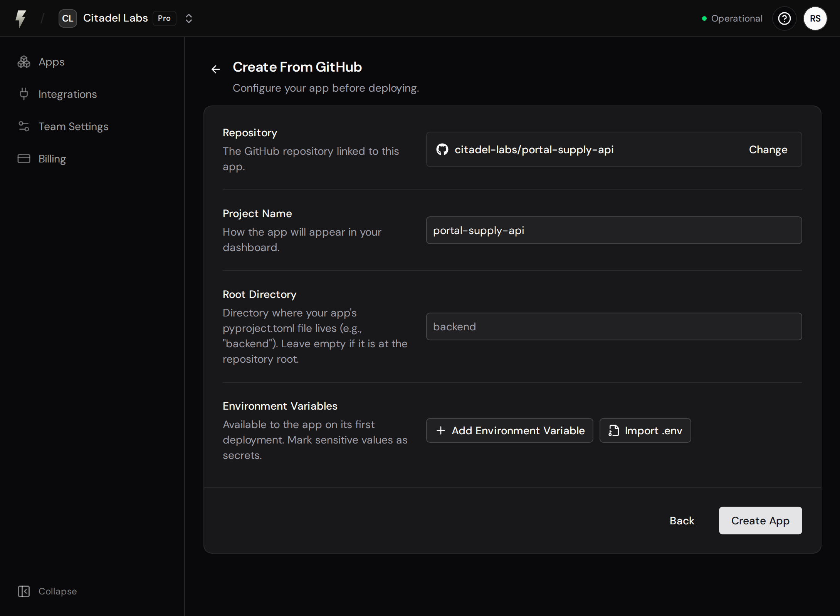Click the Back button
The image size is (840, 616).
[682, 521]
